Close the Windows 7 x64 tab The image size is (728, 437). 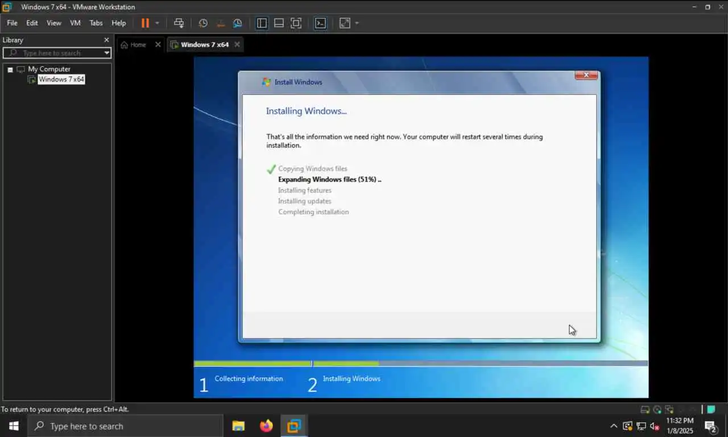237,44
